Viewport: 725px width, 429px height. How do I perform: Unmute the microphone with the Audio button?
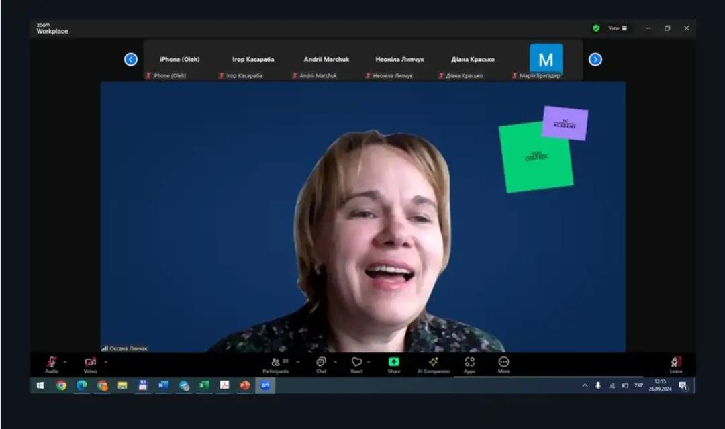[x=52, y=363]
